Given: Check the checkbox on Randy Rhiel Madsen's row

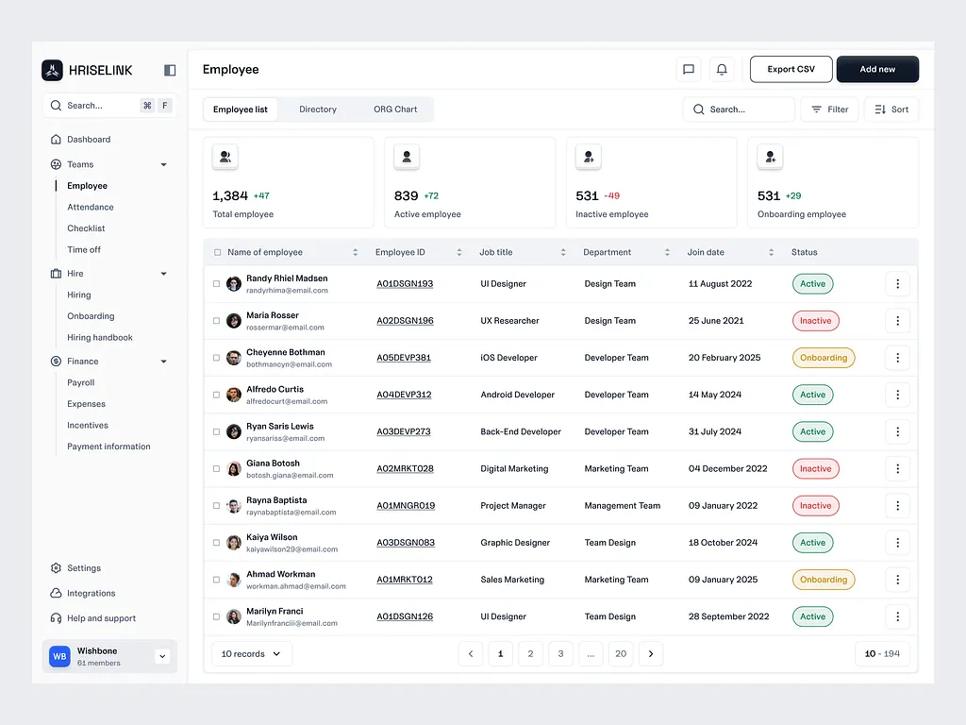Looking at the screenshot, I should 215,283.
